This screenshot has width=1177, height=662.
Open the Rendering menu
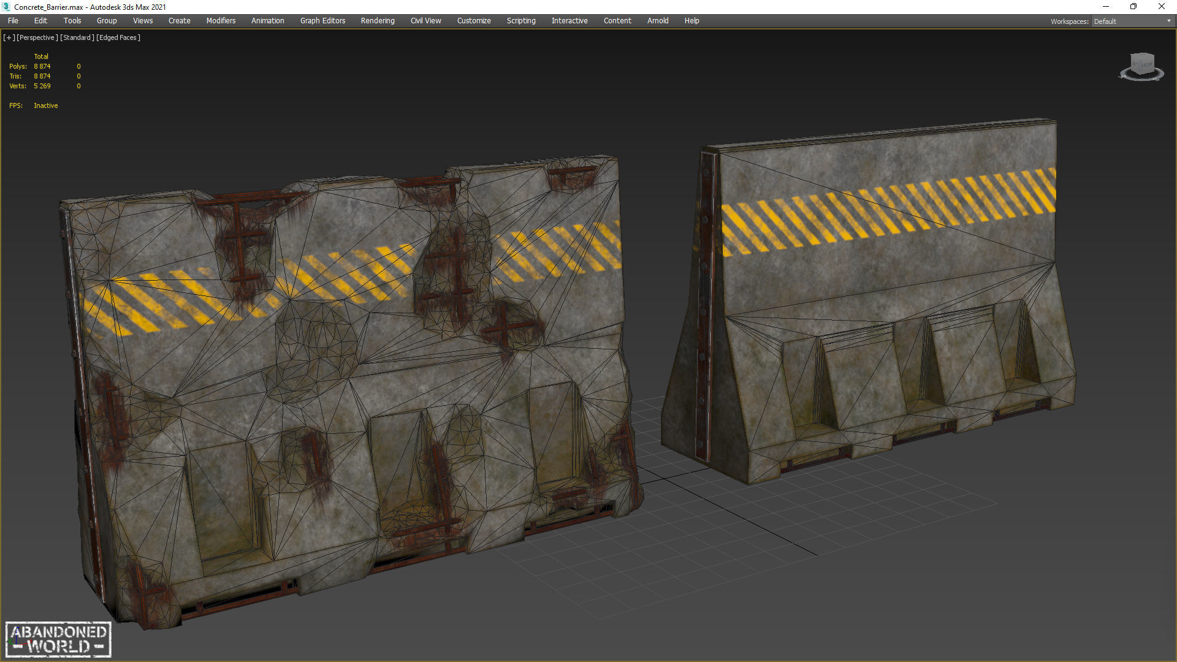click(x=378, y=21)
